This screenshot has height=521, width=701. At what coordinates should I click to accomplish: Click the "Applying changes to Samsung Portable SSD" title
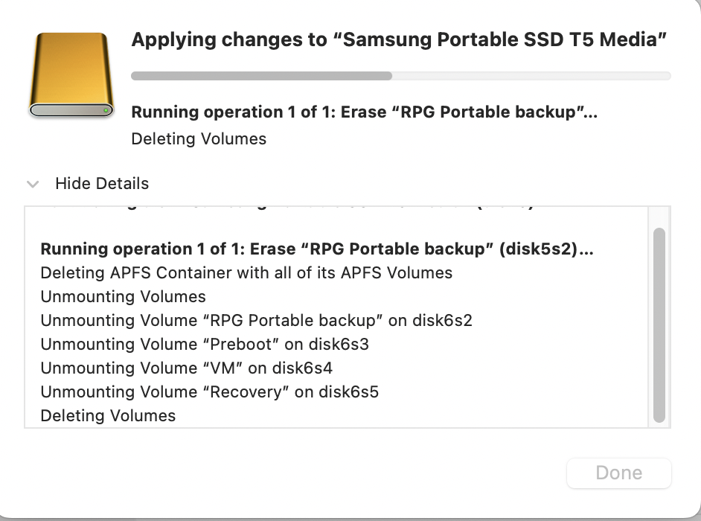pos(399,39)
